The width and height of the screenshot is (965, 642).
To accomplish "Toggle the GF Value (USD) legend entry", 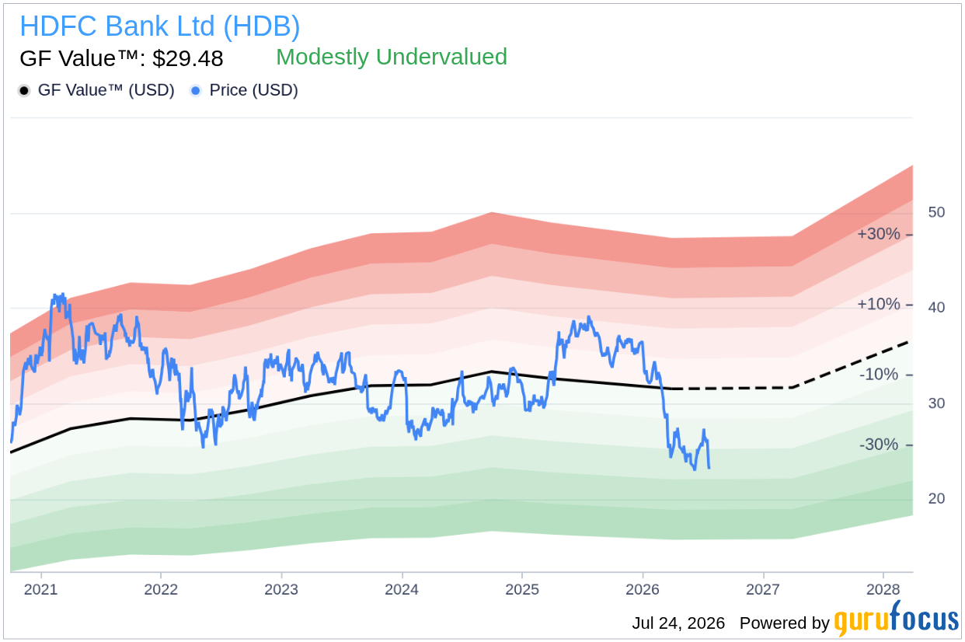I will click(x=96, y=90).
